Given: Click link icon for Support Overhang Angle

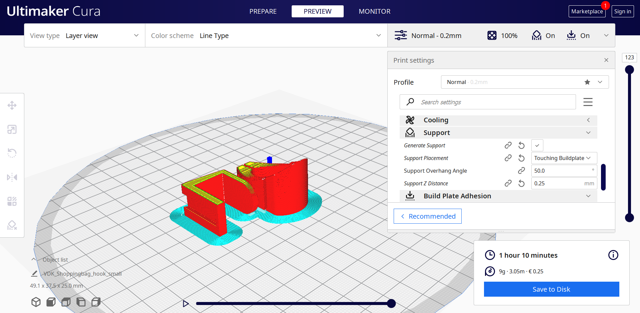Looking at the screenshot, I should (x=522, y=171).
